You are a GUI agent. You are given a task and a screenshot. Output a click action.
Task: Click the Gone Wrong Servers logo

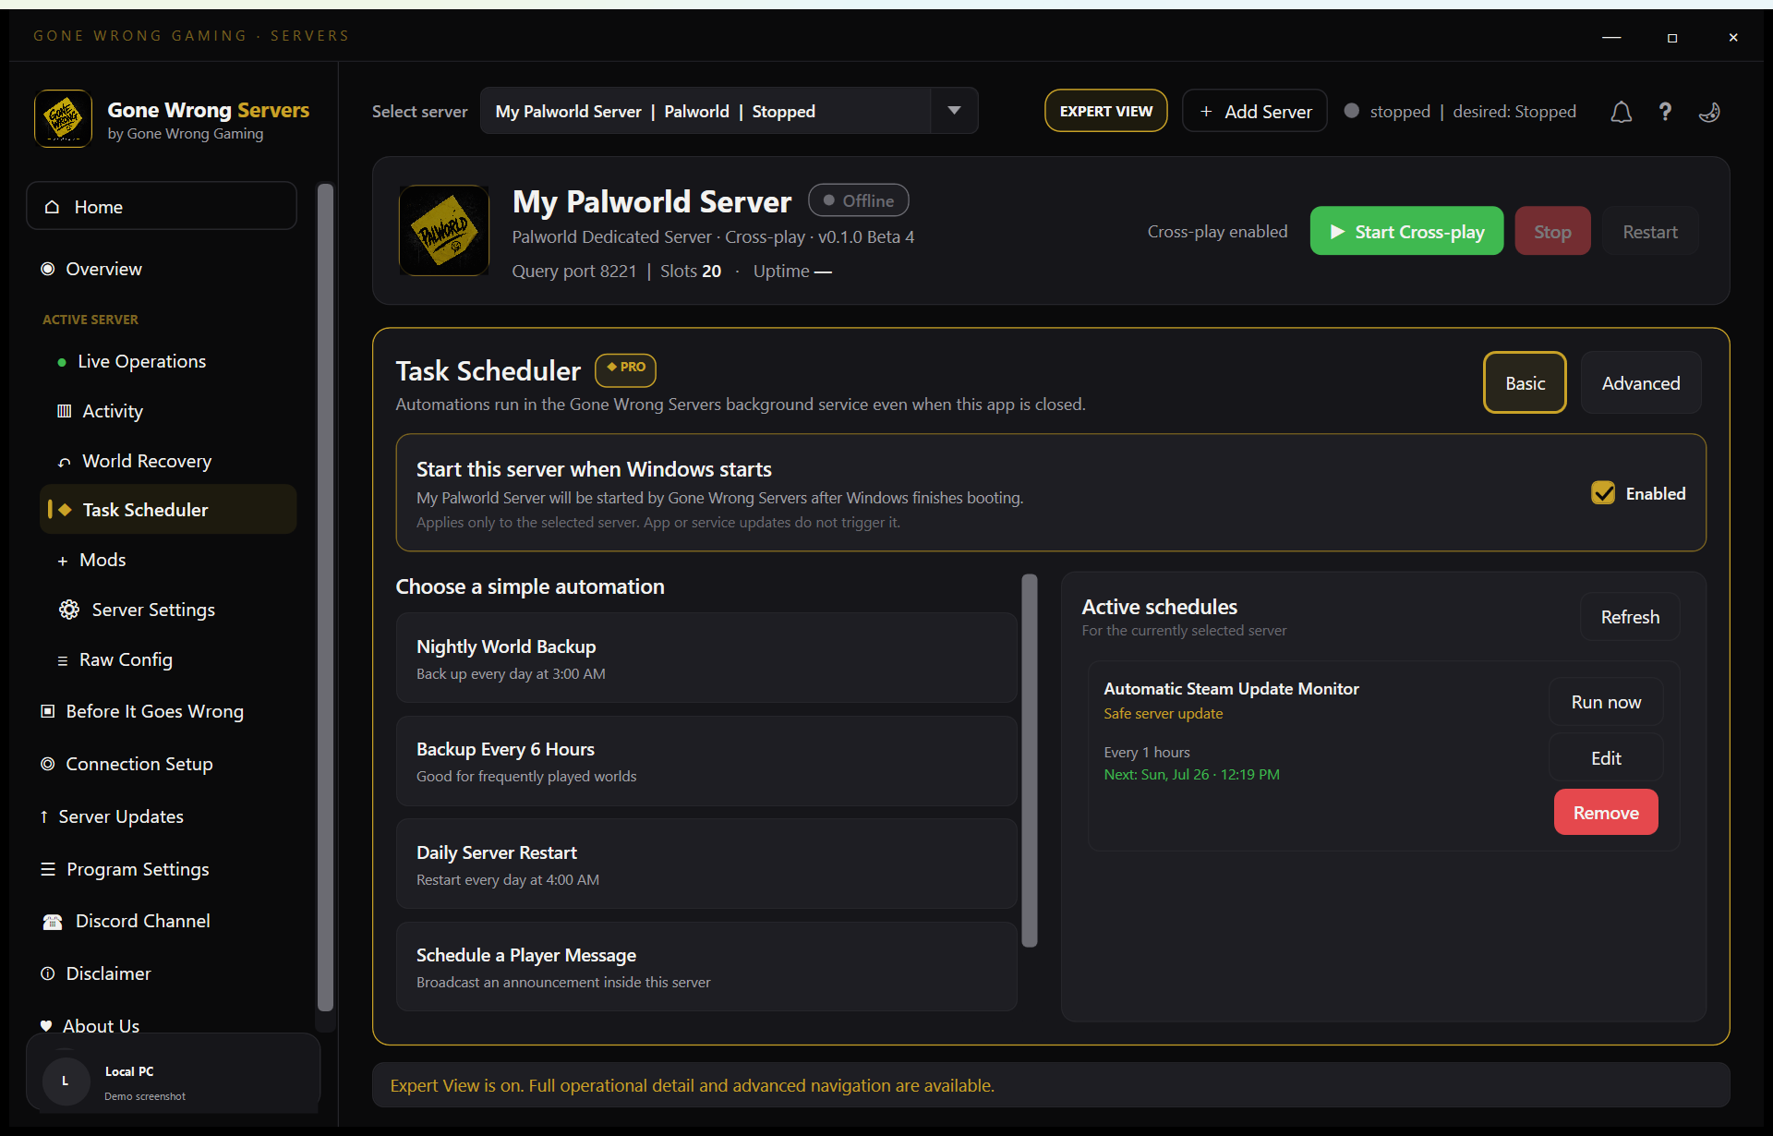coord(64,118)
